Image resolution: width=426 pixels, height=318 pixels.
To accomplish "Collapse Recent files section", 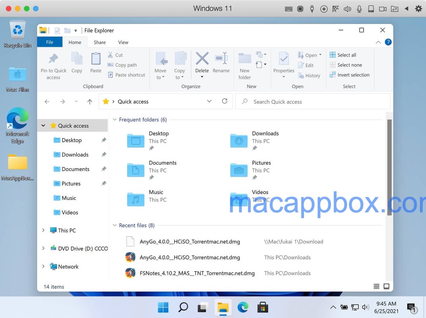I will (115, 225).
